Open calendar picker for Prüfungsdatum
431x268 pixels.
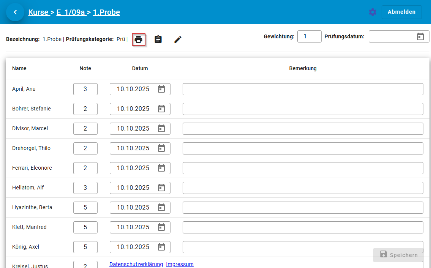point(420,36)
